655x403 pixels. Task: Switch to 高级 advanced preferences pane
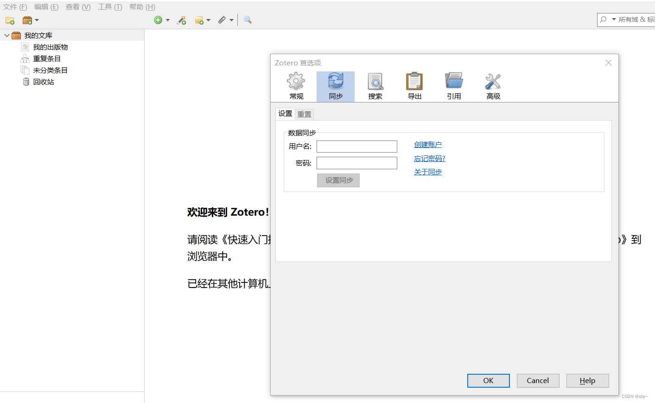point(493,87)
